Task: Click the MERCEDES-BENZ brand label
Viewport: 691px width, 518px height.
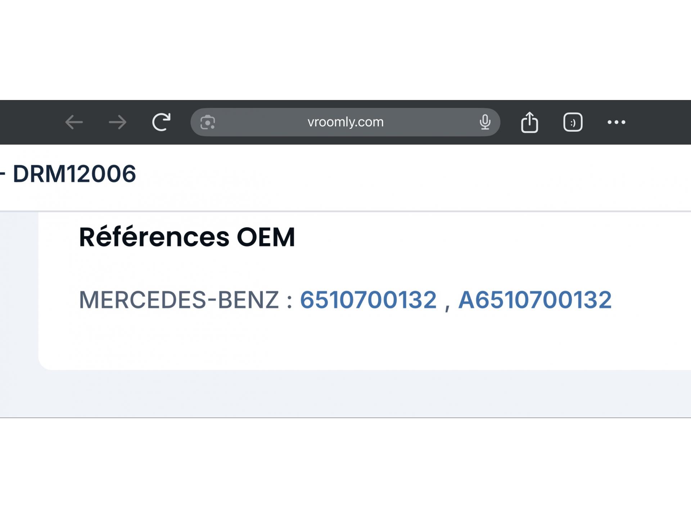Action: click(179, 300)
